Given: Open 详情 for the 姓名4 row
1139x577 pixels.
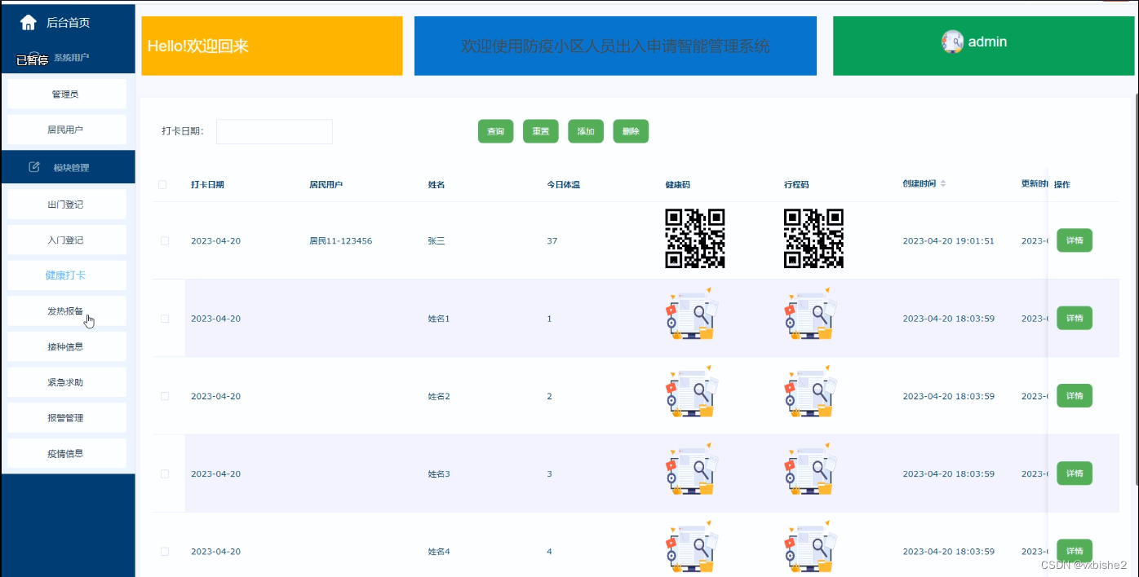Looking at the screenshot, I should (1075, 551).
